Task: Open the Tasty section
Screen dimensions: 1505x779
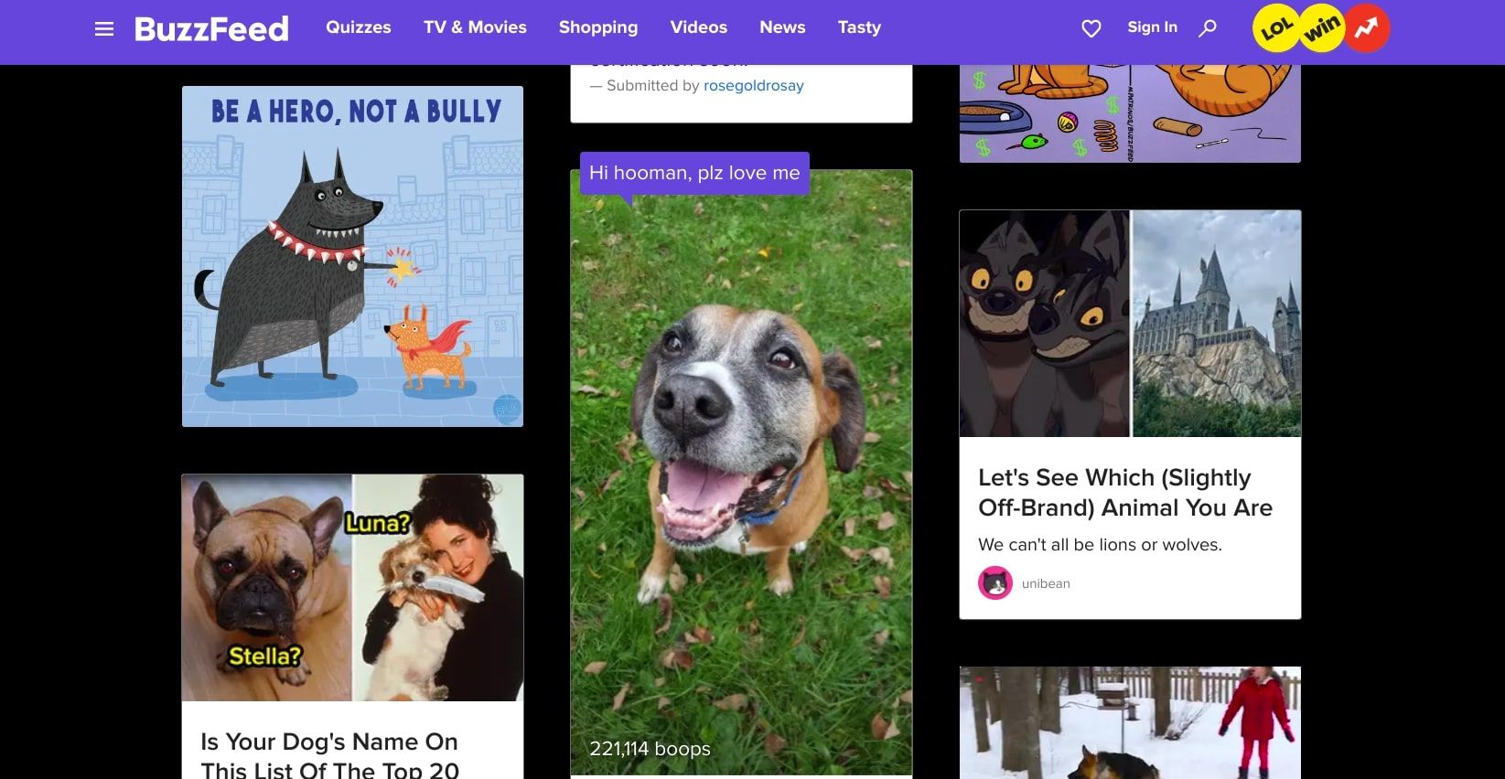Action: 859,27
